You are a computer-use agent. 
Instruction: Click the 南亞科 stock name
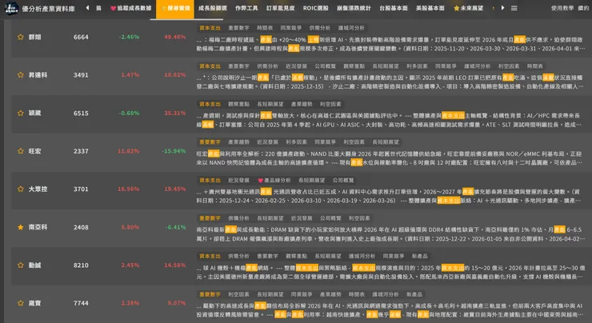[38, 227]
